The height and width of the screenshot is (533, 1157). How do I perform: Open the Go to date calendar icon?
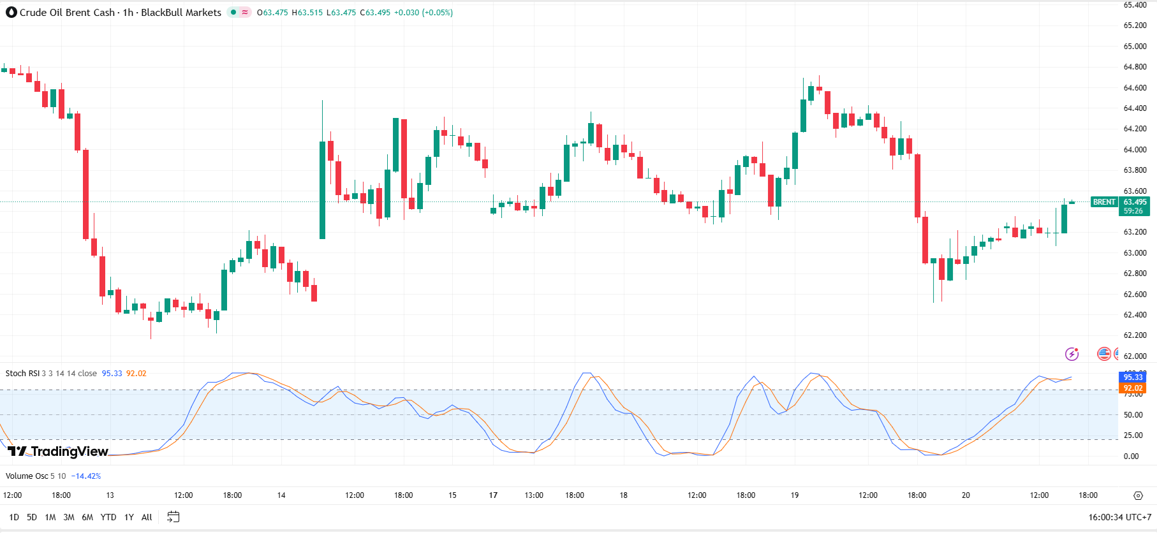click(173, 517)
